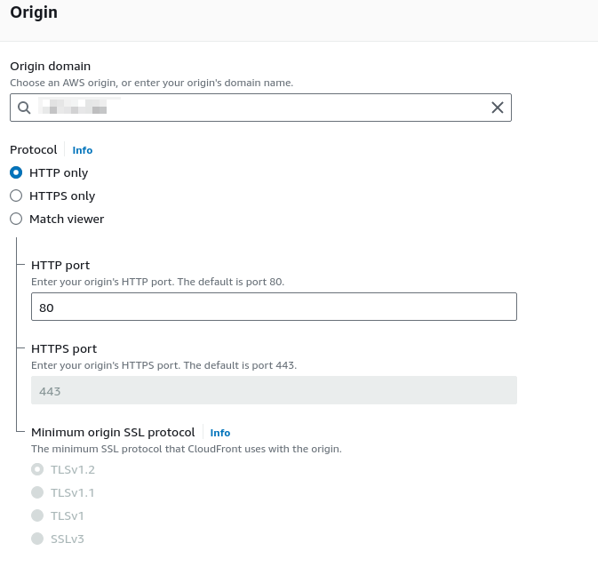Select the HTTP only protocol option
Viewport: 598px width, 567px height.
pos(16,172)
